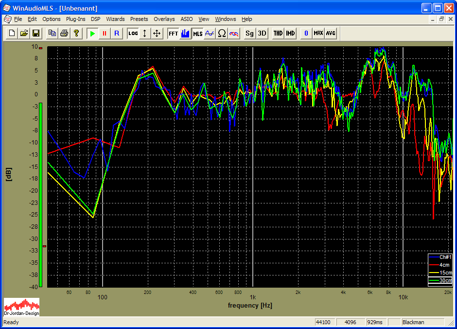Open the Overlays menu
This screenshot has width=457, height=329.
[x=164, y=19]
